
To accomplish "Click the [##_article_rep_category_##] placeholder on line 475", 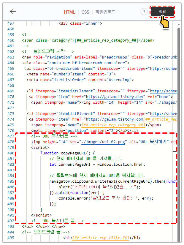I will coord(113,125).
